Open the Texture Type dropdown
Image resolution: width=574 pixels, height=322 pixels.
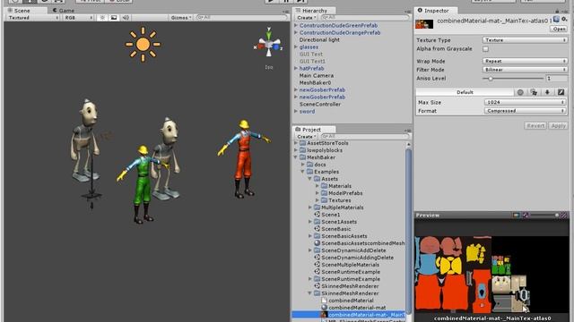[x=525, y=40]
